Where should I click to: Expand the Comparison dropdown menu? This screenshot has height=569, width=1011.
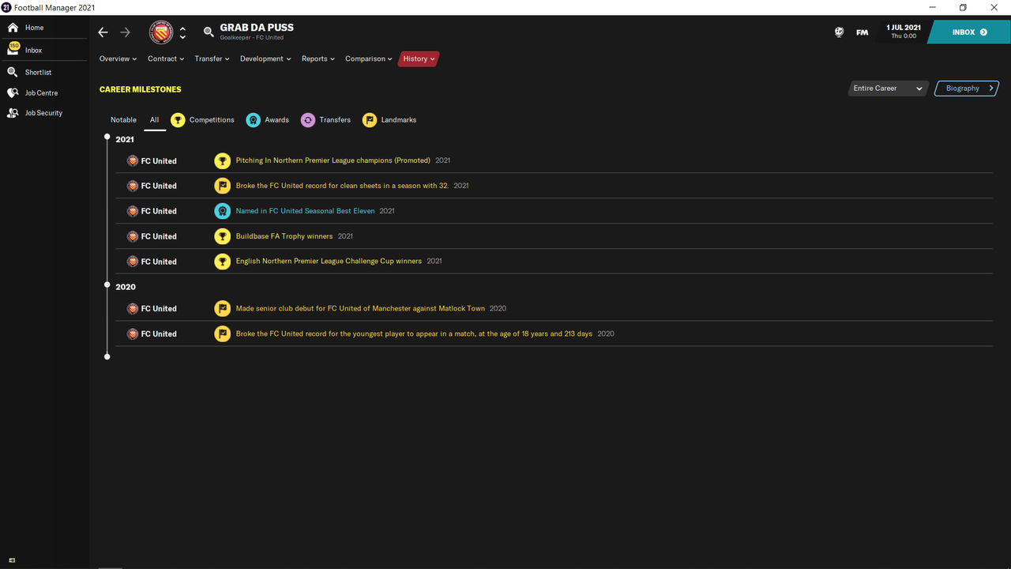(368, 58)
